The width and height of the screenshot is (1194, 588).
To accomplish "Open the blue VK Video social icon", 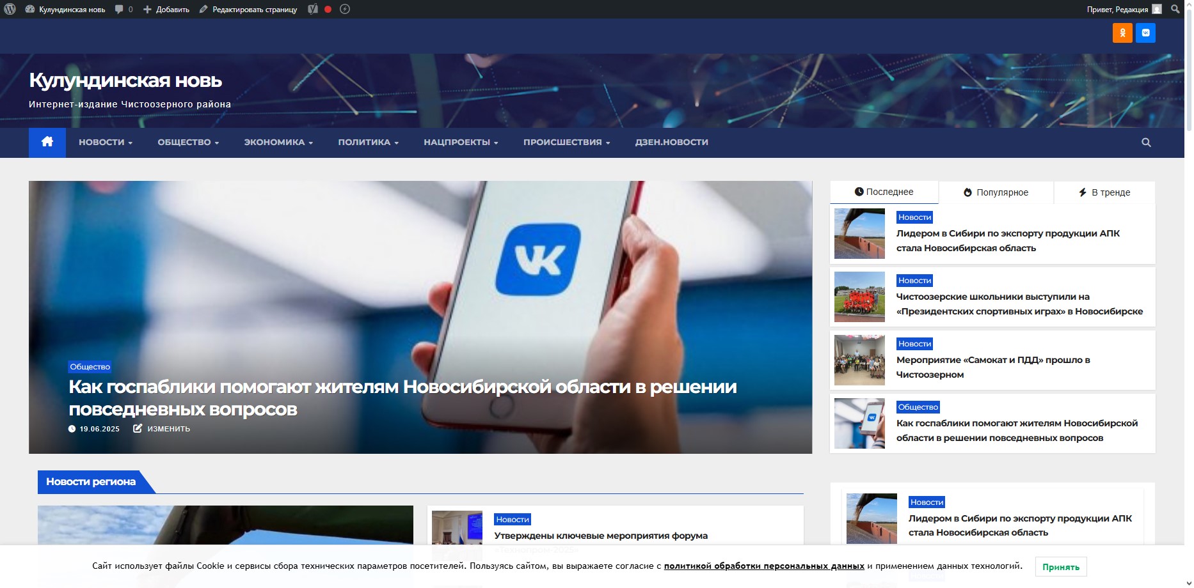I will [x=1145, y=33].
